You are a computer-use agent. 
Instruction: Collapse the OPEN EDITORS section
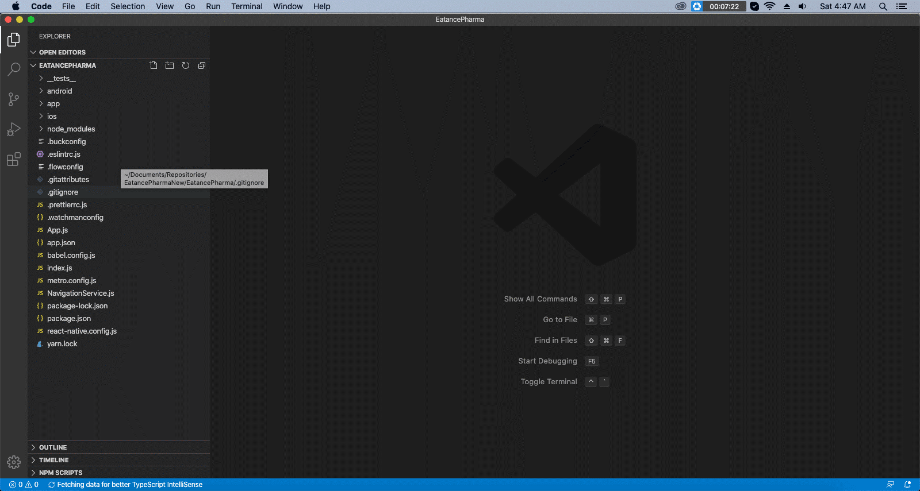(62, 52)
